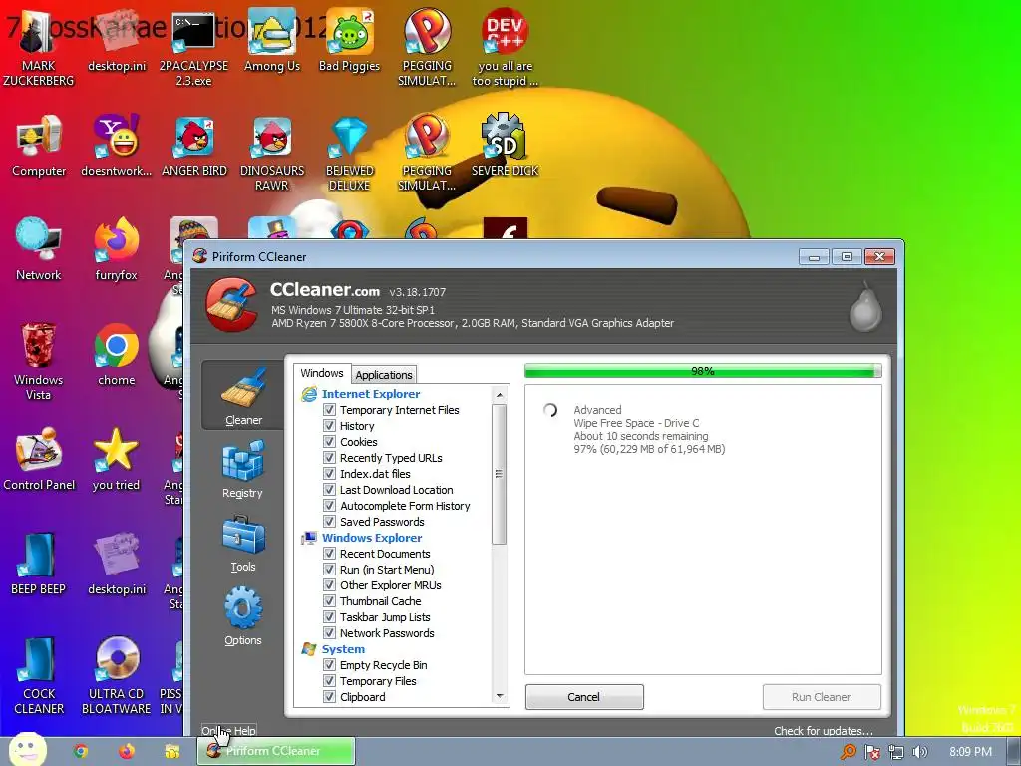Click the cleaner list scrollbar up arrow
This screenshot has height=766, width=1021.
(x=500, y=395)
